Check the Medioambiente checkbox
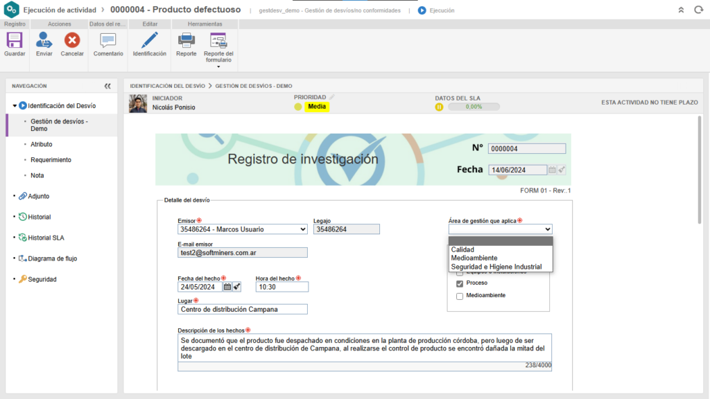Image resolution: width=710 pixels, height=399 pixels. pos(460,296)
